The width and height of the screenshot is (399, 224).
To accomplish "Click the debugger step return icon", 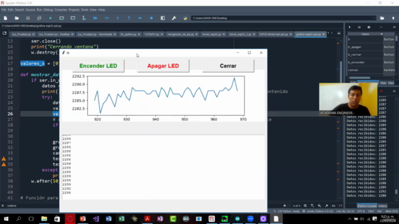I will (129, 18).
